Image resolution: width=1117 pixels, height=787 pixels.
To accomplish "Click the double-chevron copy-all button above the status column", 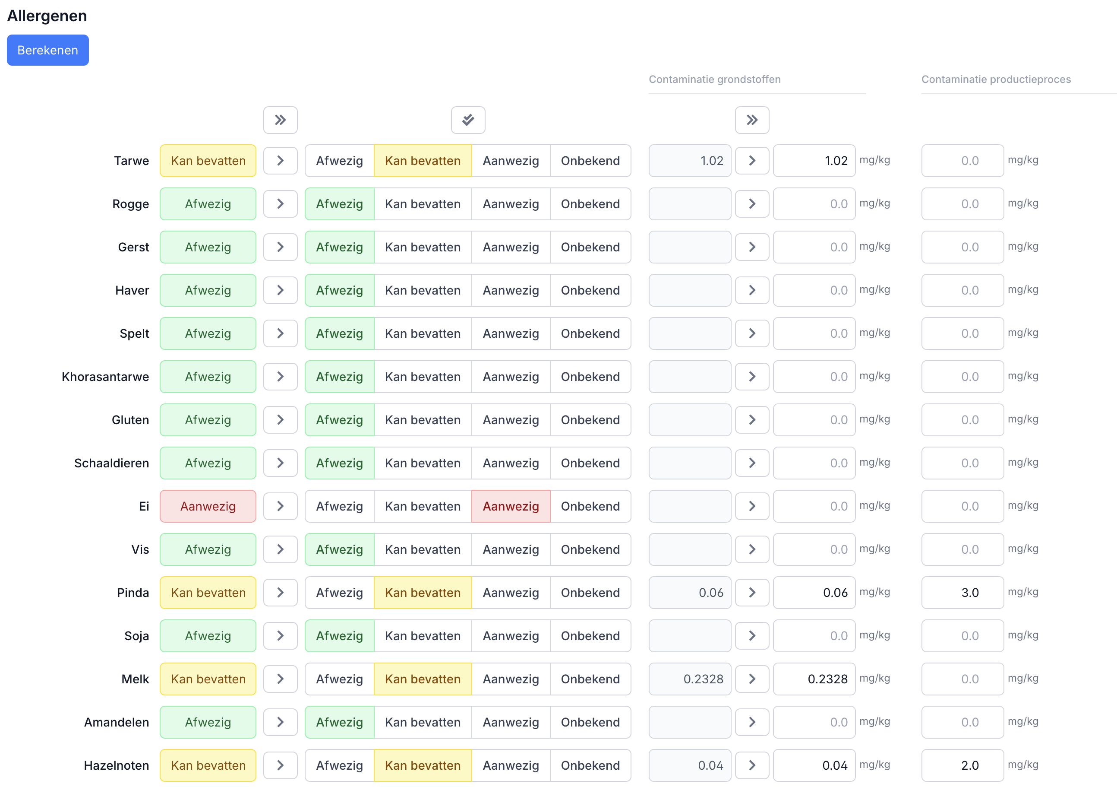I will click(280, 120).
